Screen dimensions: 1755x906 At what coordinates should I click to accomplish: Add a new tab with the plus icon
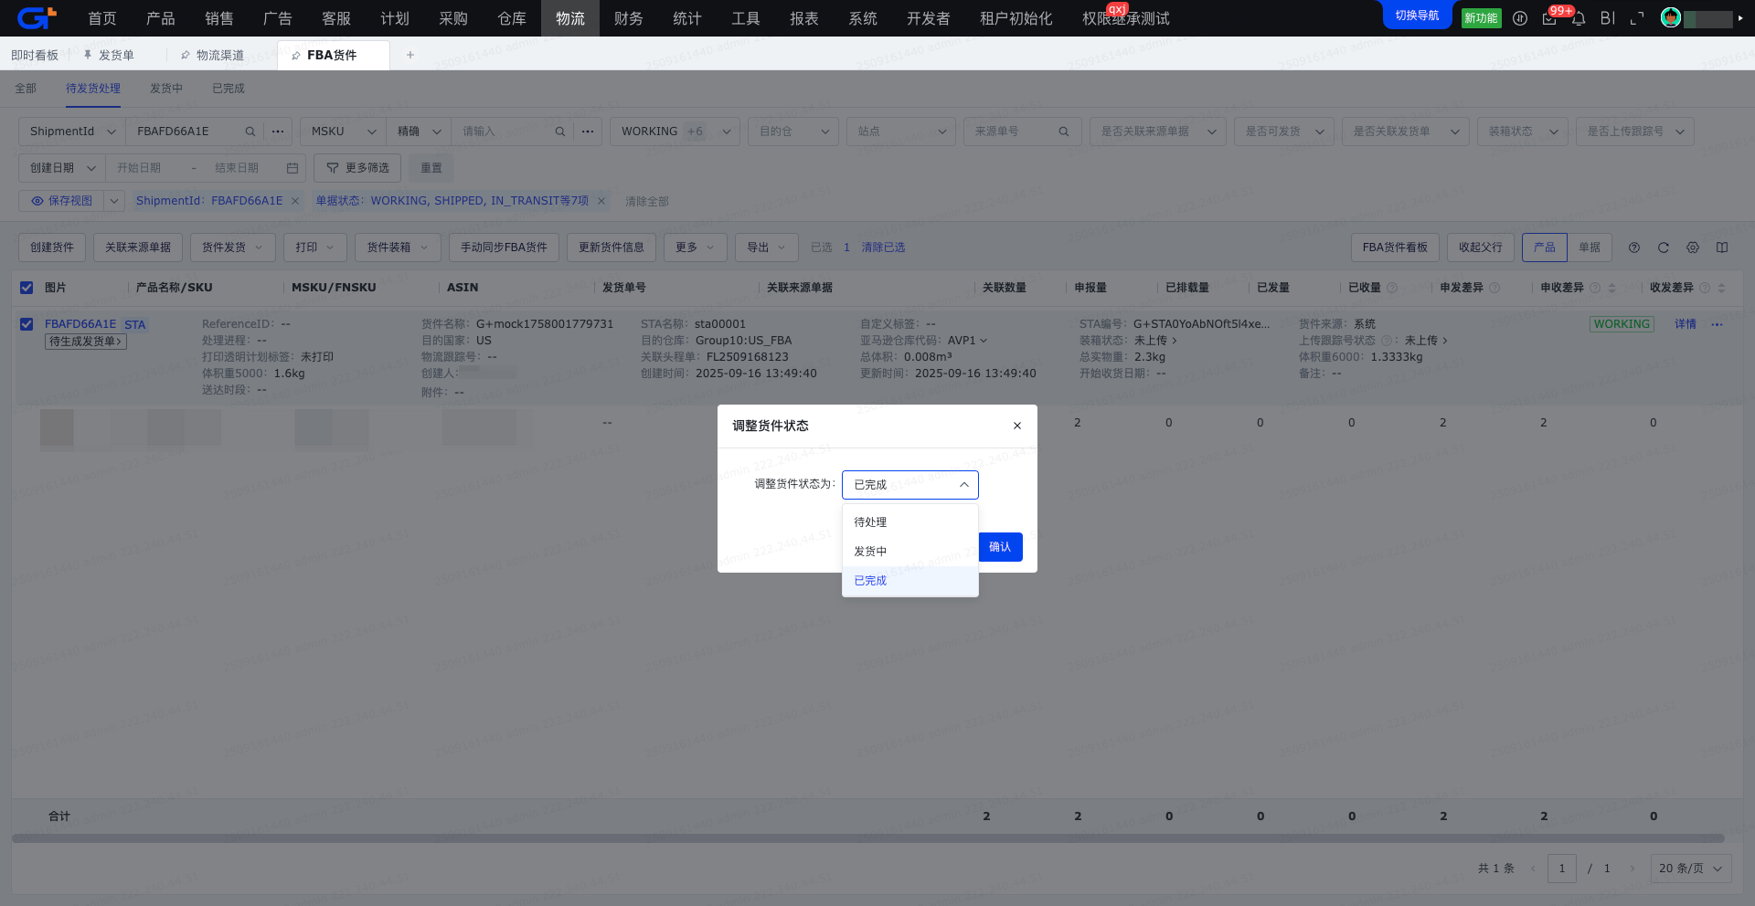[x=410, y=55]
